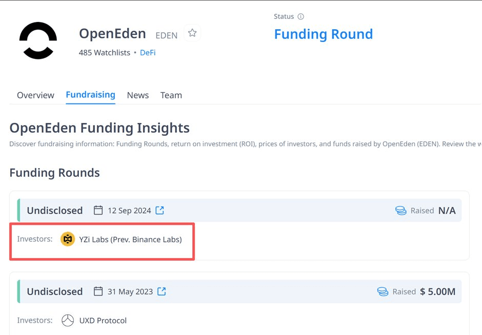Open external link icon for 12 Sep 2024 round
This screenshot has width=482, height=335.
160,210
